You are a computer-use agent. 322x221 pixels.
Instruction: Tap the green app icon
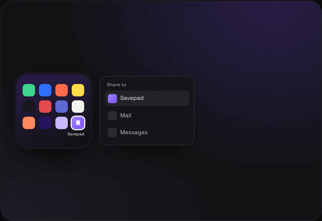coord(29,90)
